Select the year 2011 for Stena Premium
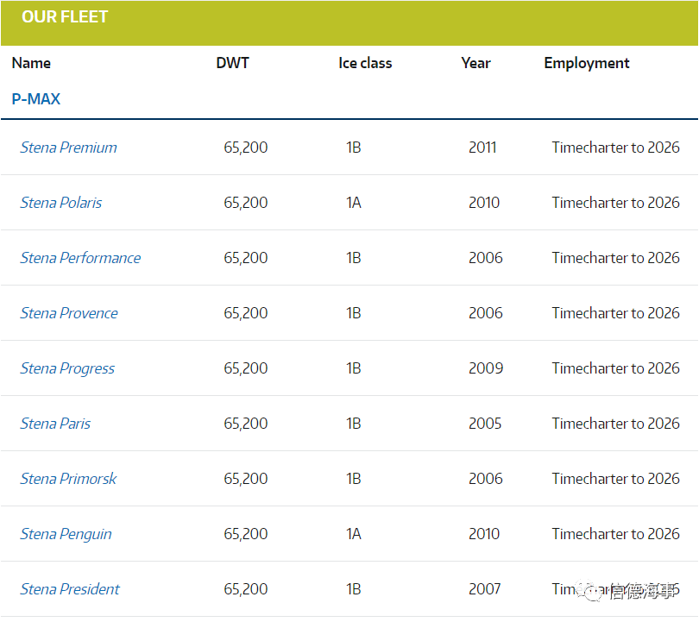699x622 pixels. pos(482,148)
